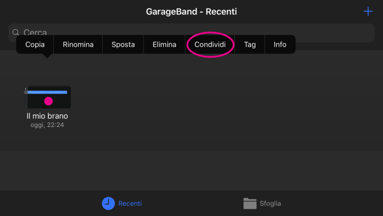
Task: Click the Recenti clock icon
Action: click(108, 203)
